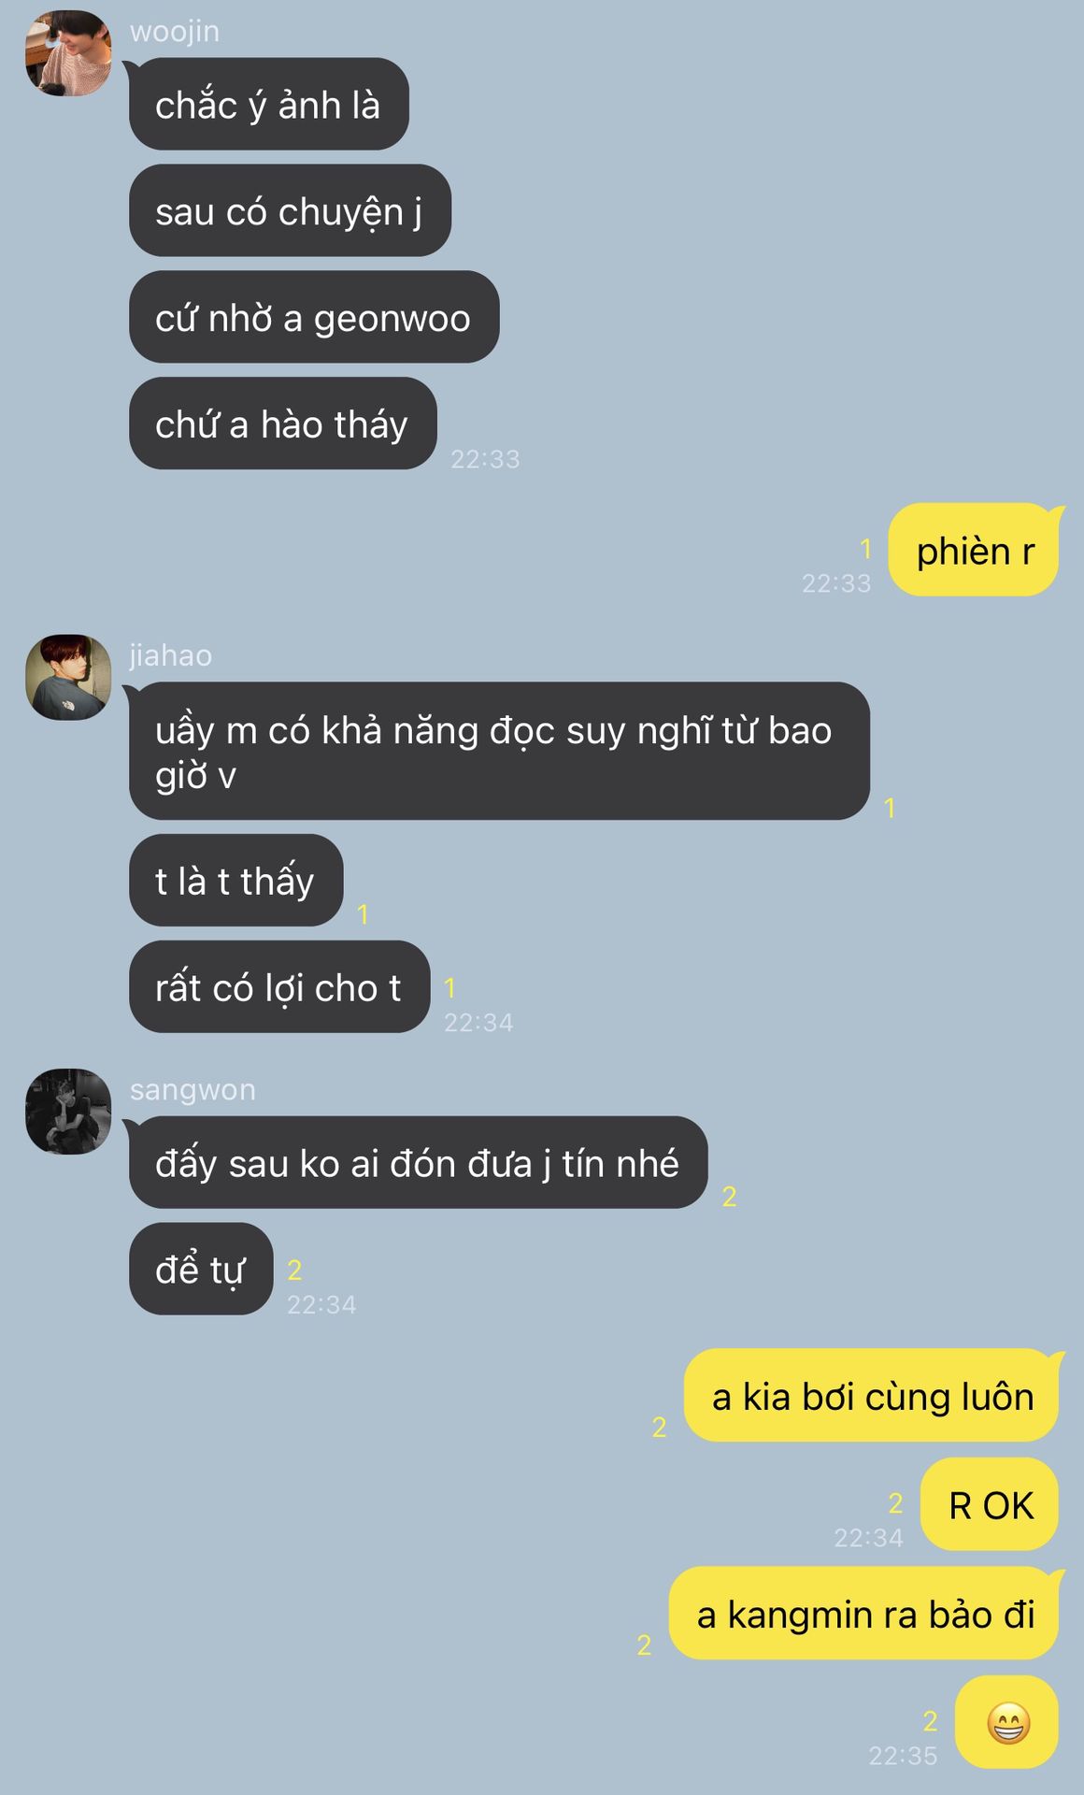Open jiahao's profile avatar
Viewport: 1084px width, 1795px height.
click(x=68, y=678)
